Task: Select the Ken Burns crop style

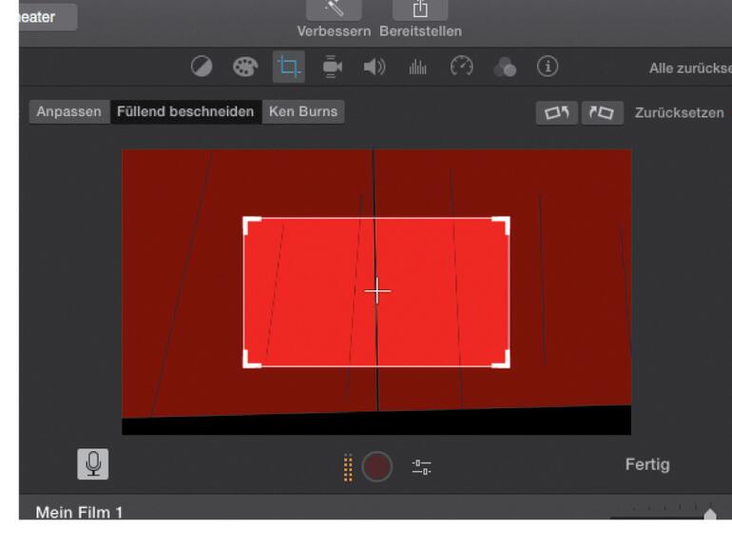Action: coord(303,111)
